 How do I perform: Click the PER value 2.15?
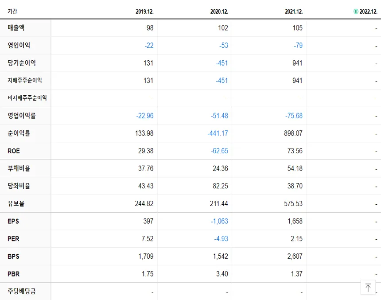[x=297, y=239]
